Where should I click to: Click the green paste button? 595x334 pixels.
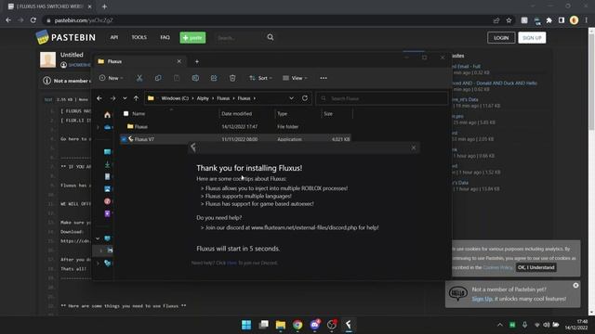tap(192, 37)
